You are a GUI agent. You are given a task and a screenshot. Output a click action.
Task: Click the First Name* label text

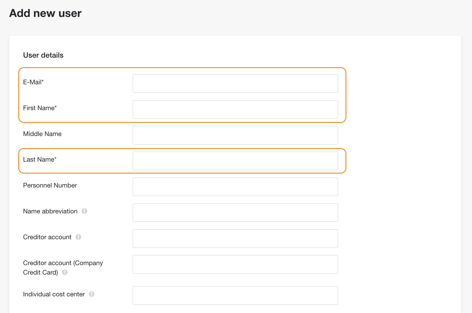(x=40, y=108)
